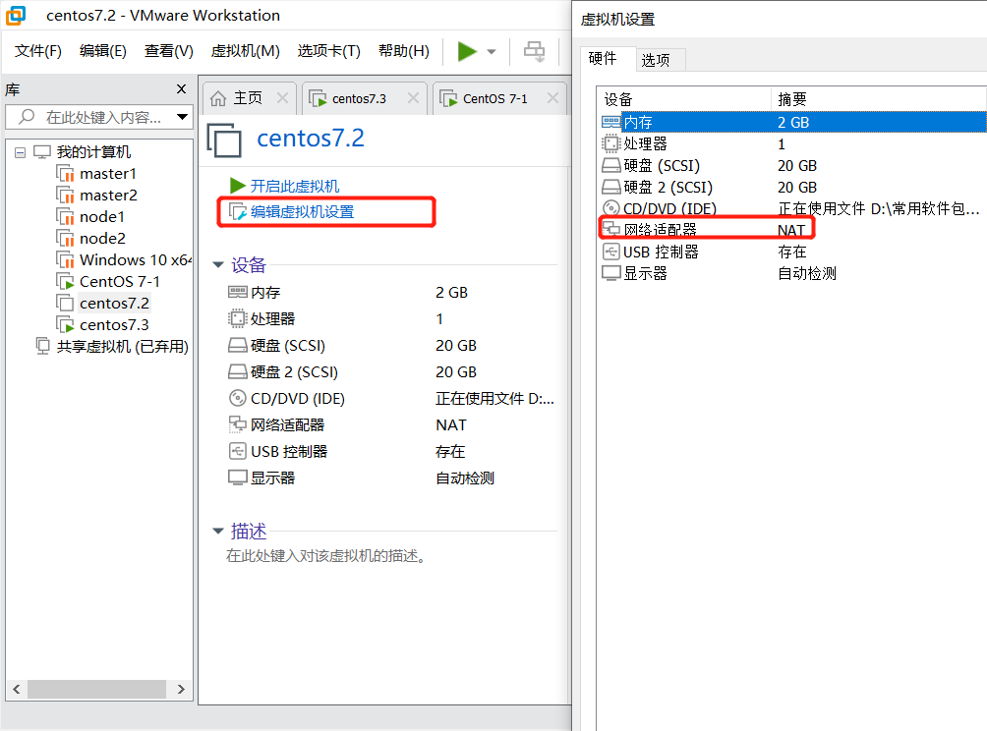This screenshot has height=731, width=987.
Task: Open the library search filter dropdown arrow
Action: point(183,117)
